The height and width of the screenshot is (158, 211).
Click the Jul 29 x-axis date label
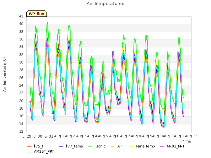tap(26, 136)
